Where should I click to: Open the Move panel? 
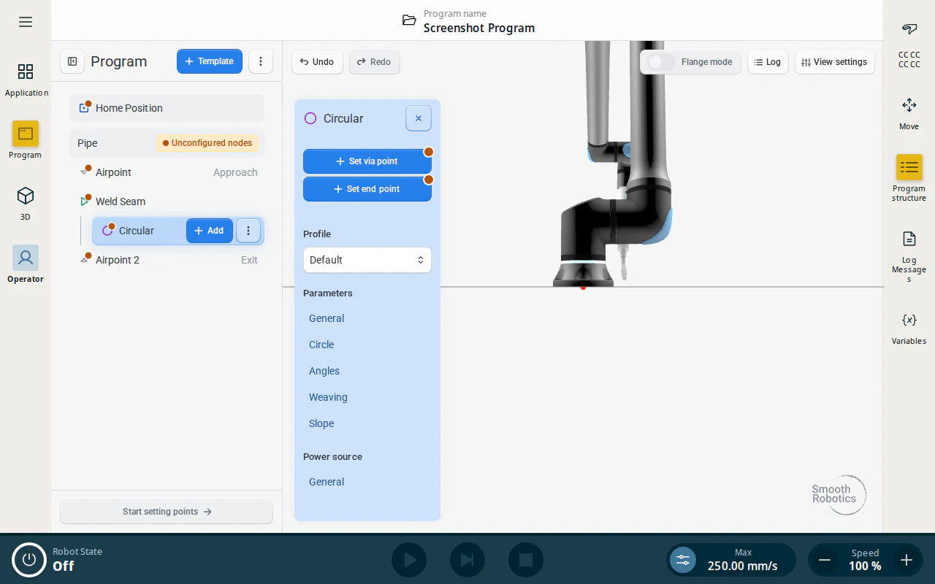[x=909, y=113]
